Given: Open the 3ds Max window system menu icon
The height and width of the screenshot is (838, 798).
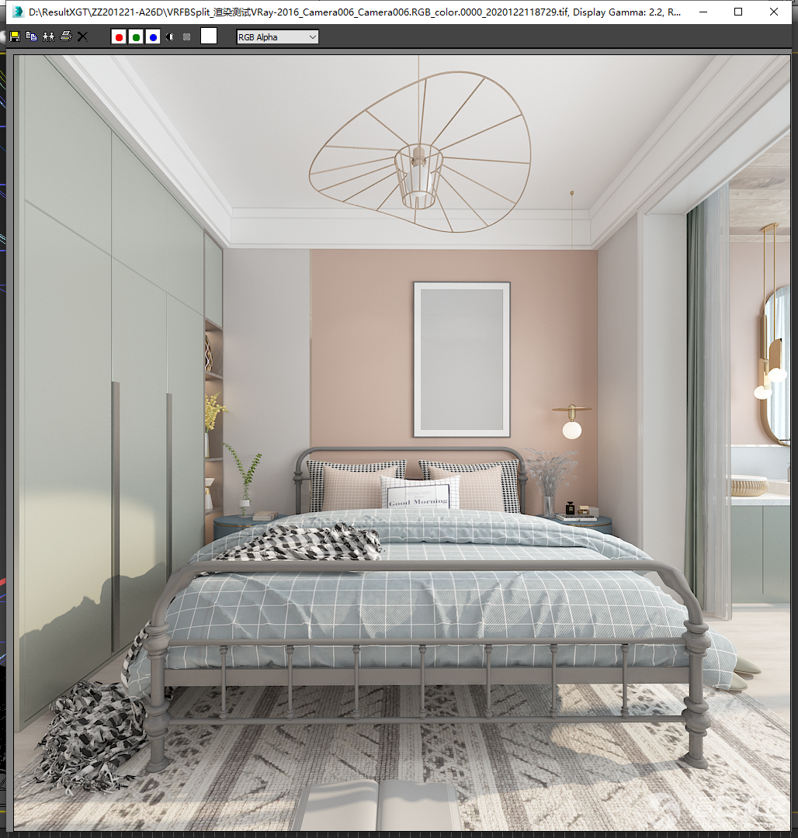Looking at the screenshot, I should click(16, 12).
